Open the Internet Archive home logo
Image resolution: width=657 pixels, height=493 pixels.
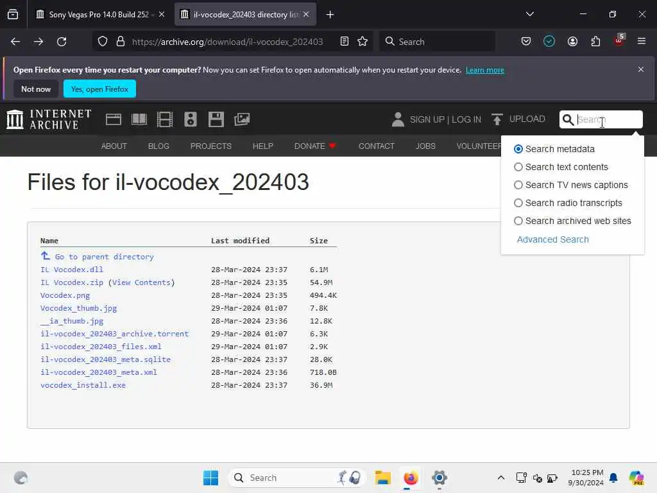[49, 119]
